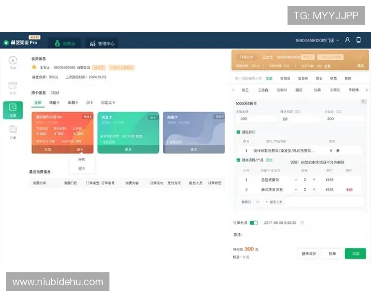Click red 删除 on 泰式洗发剪发 row
371x297 pixels.
(349, 190)
